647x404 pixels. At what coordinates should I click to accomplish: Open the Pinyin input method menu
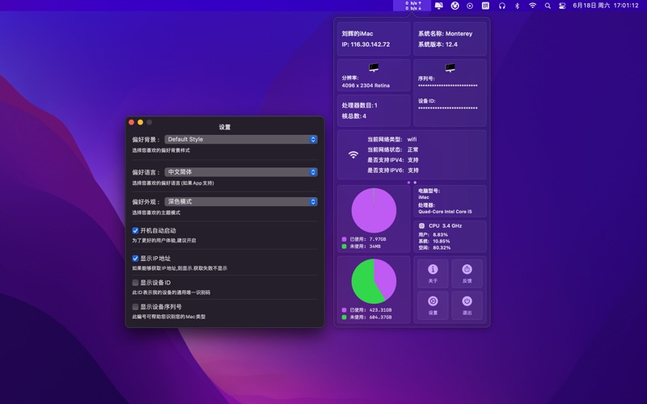tap(486, 6)
